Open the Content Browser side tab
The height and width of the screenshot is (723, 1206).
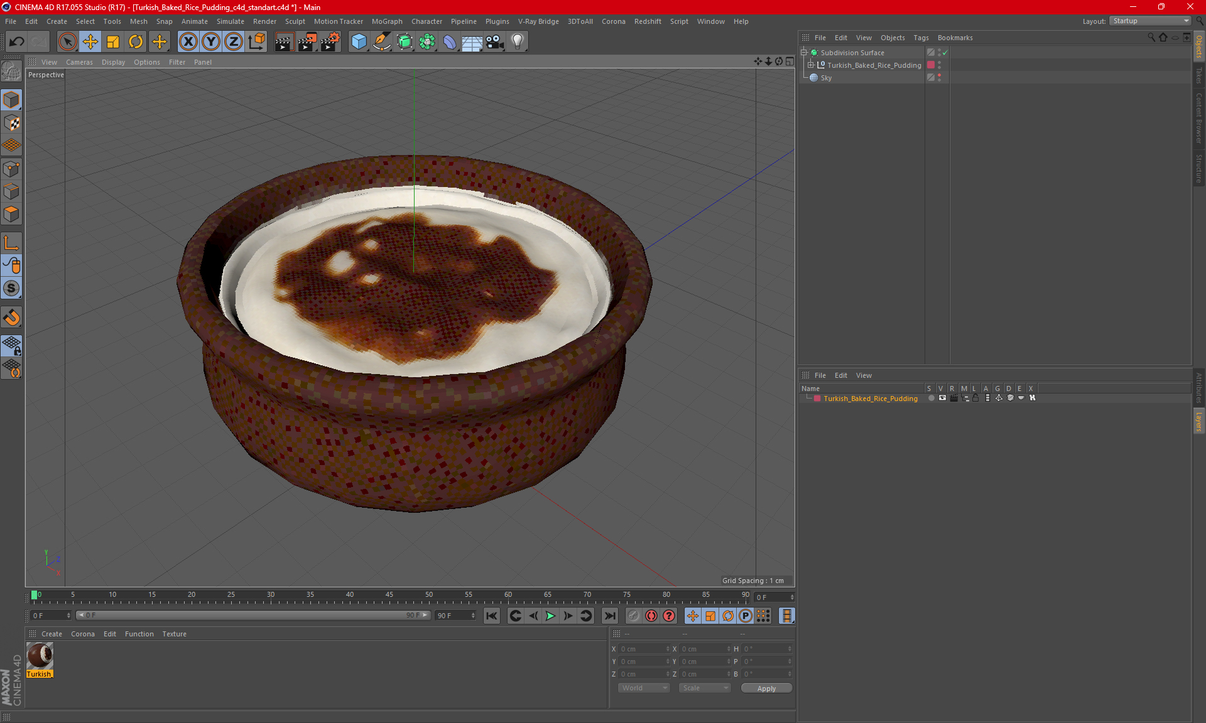(1199, 118)
